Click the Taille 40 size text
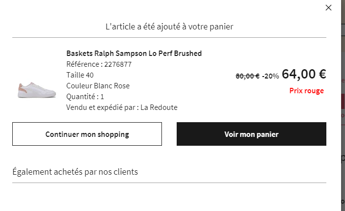 (80, 75)
